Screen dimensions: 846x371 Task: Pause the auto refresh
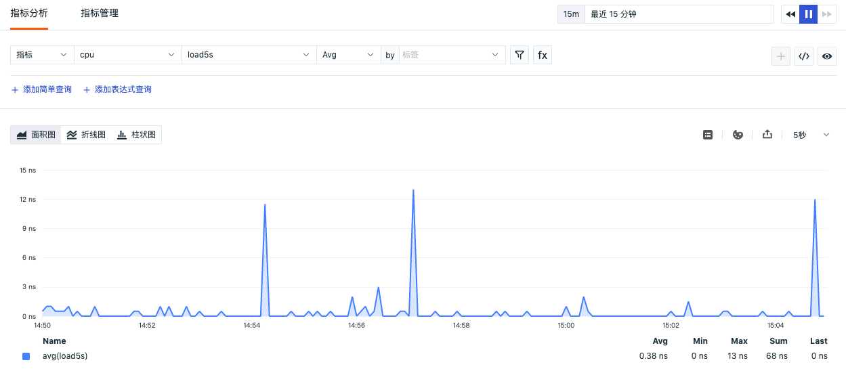pos(808,14)
